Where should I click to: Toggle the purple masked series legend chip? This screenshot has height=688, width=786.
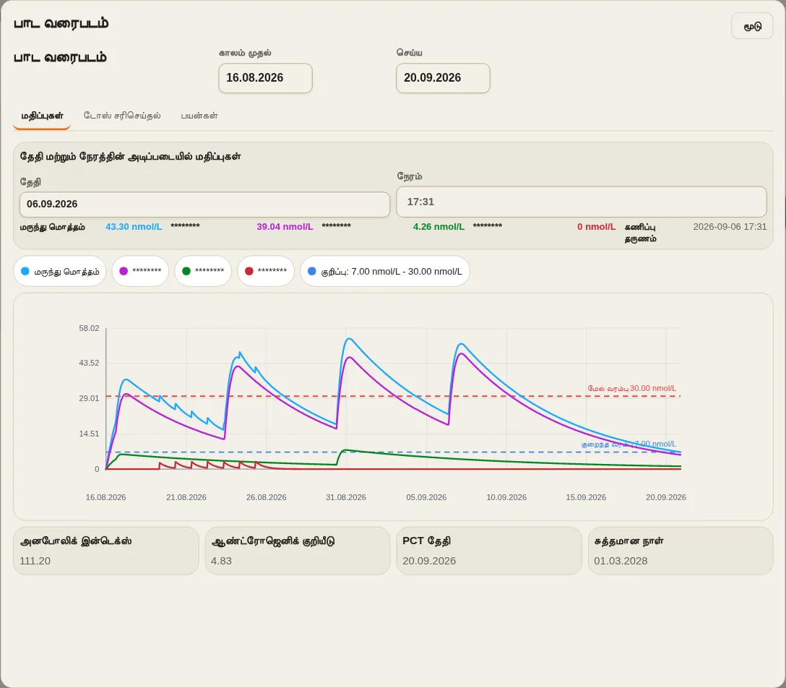point(140,271)
